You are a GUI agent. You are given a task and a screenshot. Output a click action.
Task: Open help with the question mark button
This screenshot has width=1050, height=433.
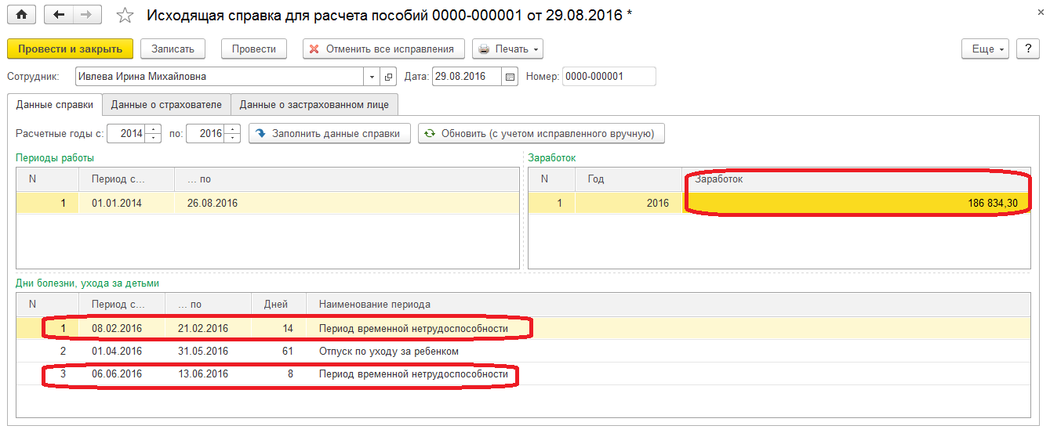[1028, 49]
